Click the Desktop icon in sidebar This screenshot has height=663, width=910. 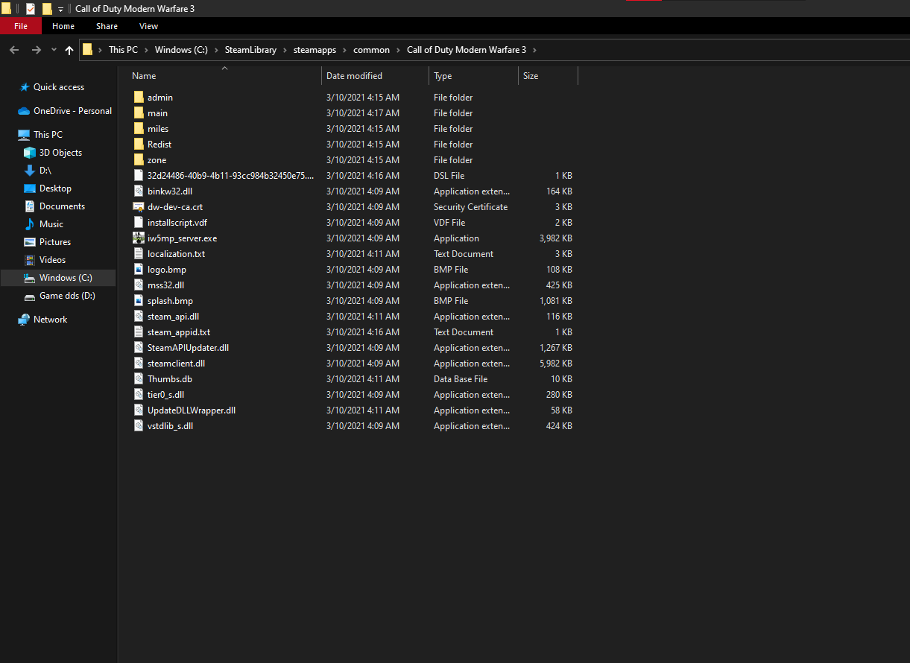coord(30,188)
